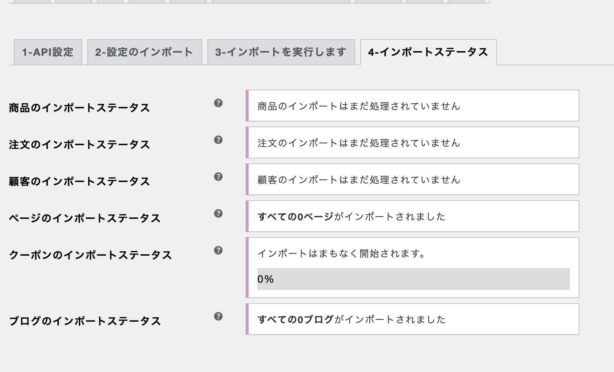Click the 商品のインポートはまだ処理されていません notice
The width and height of the screenshot is (614, 372).
[412, 106]
